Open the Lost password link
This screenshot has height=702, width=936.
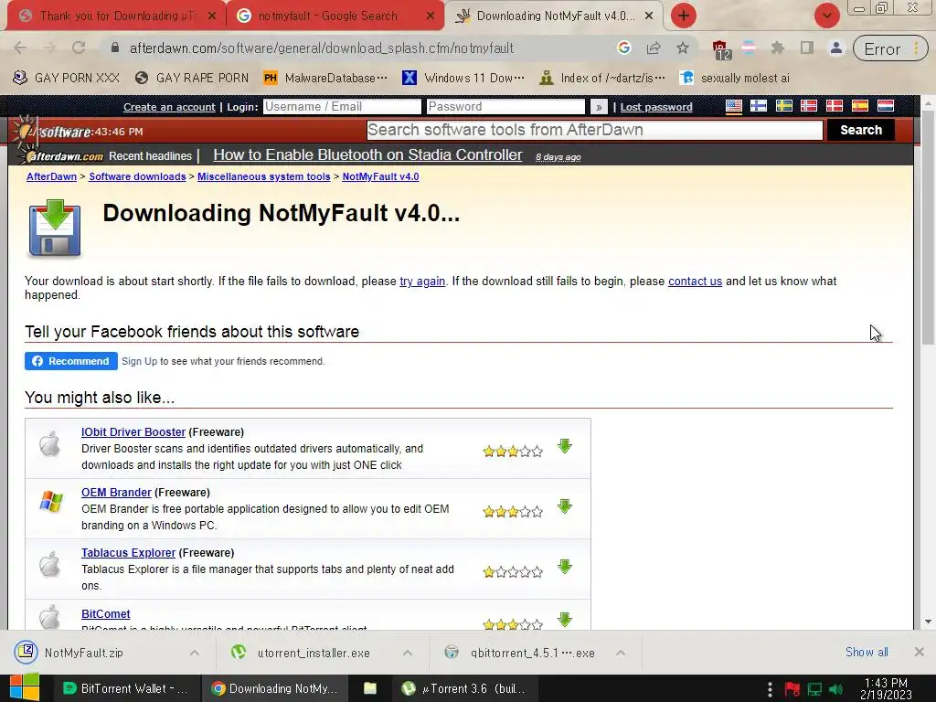point(656,107)
